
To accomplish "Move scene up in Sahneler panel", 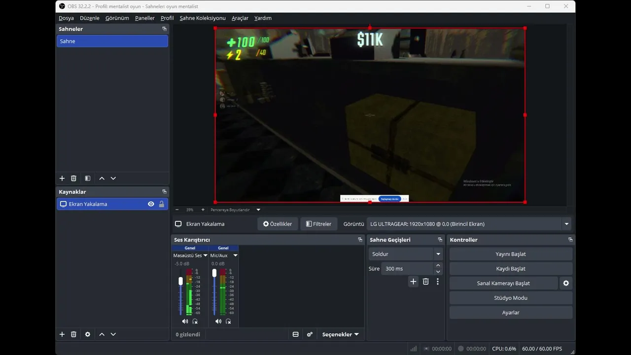I will pyautogui.click(x=102, y=178).
